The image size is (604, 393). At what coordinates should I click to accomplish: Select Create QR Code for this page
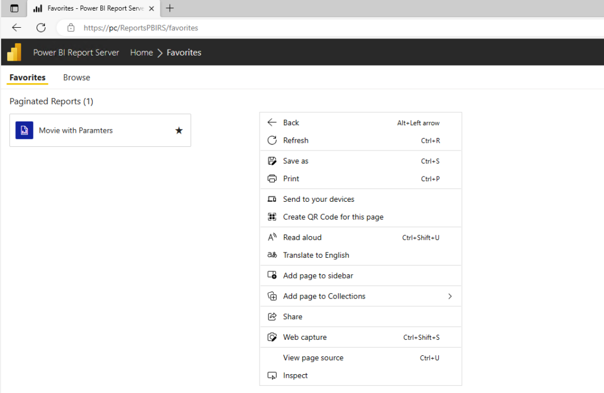tap(360, 217)
